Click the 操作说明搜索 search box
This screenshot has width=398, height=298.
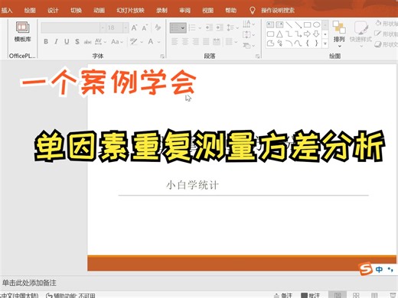tap(278, 11)
